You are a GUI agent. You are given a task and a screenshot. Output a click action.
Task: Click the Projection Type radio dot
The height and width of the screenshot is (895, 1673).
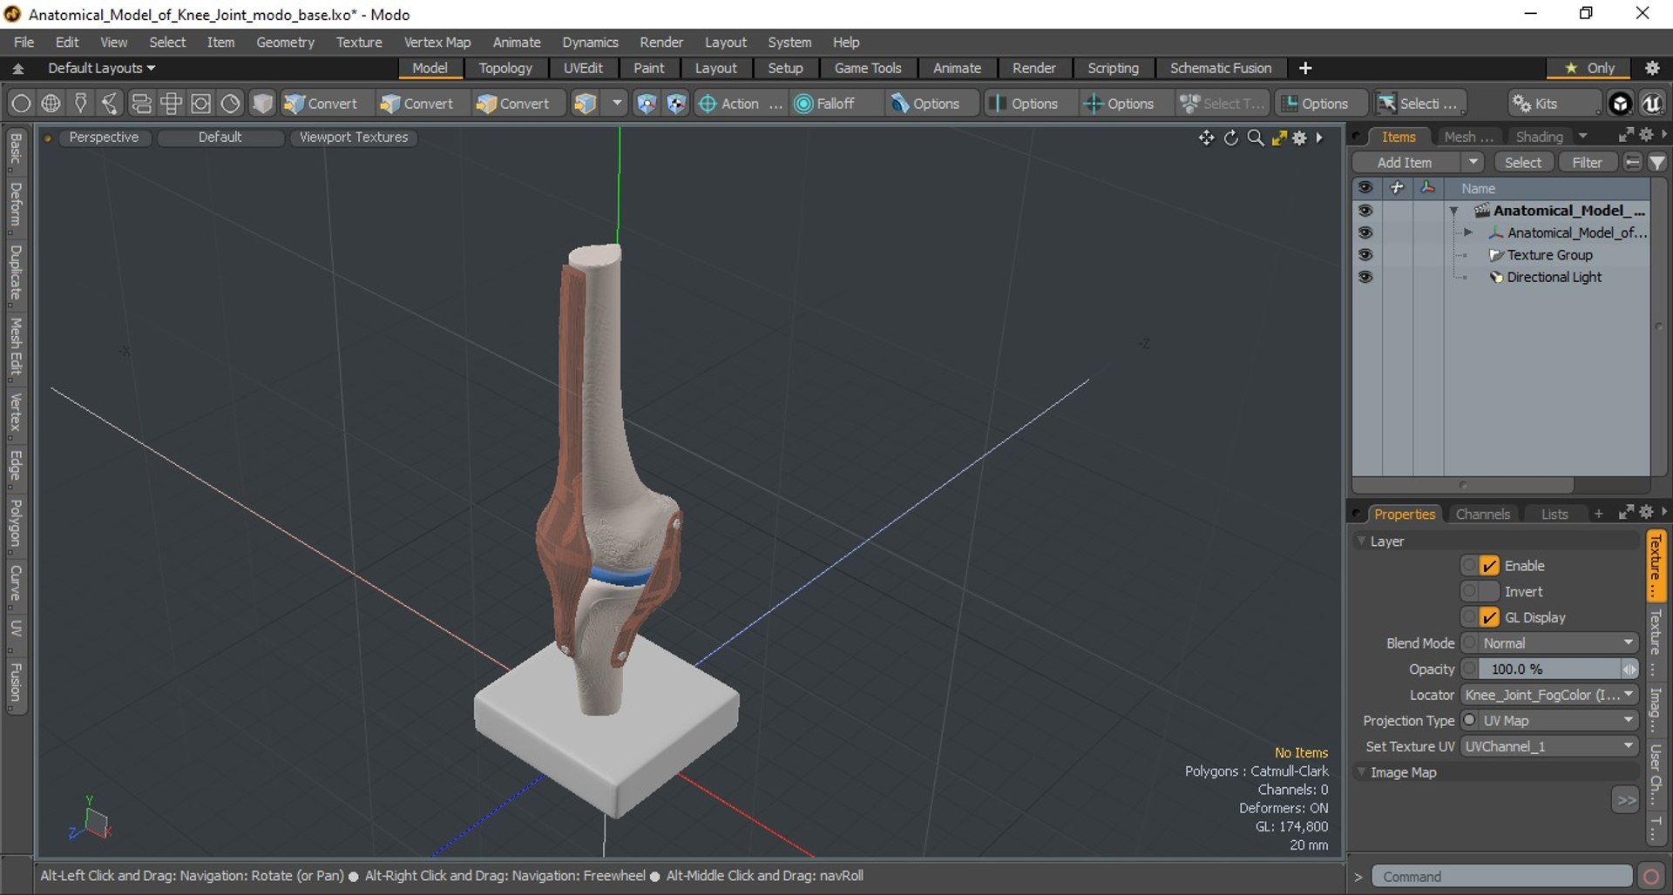1469,720
